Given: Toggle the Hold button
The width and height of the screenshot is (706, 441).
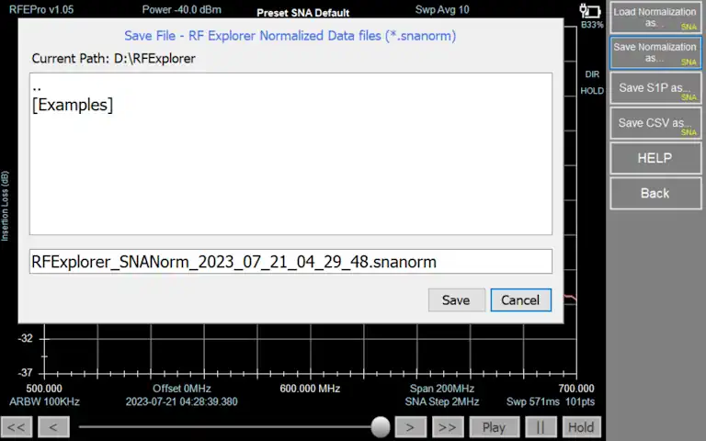Looking at the screenshot, I should coord(581,427).
